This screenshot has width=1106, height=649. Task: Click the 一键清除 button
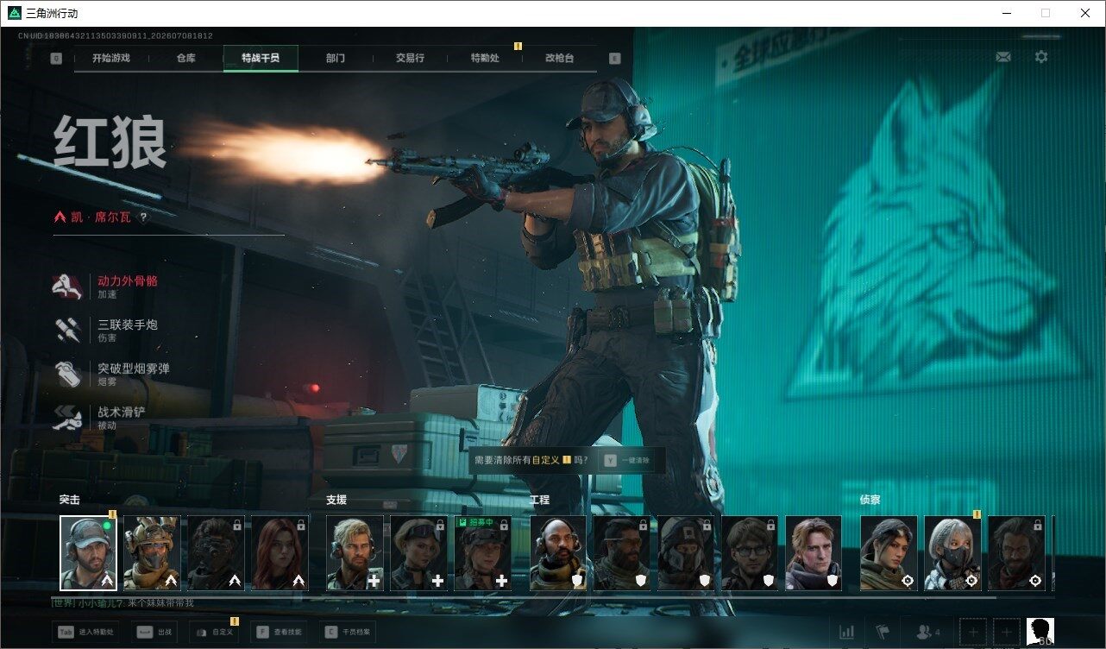[x=628, y=461]
